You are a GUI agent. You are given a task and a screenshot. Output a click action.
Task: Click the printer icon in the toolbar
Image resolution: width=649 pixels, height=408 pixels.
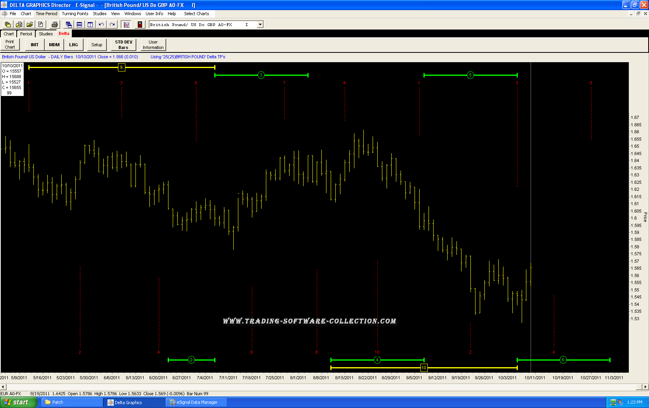coord(54,24)
